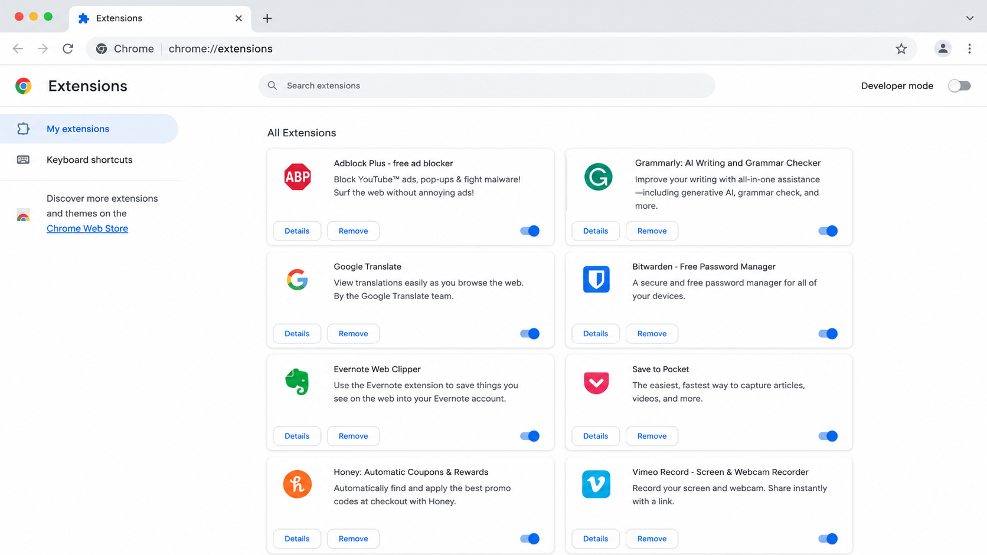Screen dimensions: 987x555
Task: Open Details for Vimeo Record
Action: click(x=596, y=539)
